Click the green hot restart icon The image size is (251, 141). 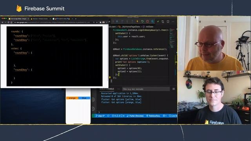(142, 21)
